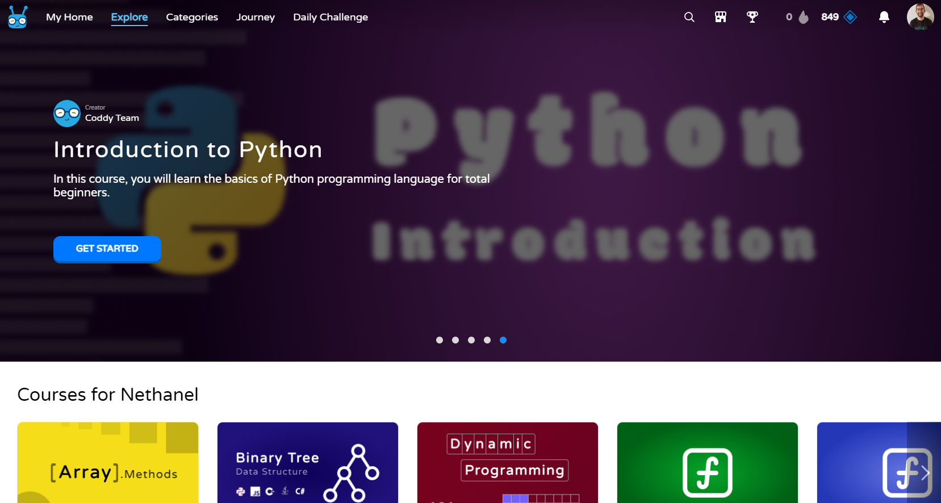Select the Explore nav item
This screenshot has width=941, height=503.
click(129, 17)
